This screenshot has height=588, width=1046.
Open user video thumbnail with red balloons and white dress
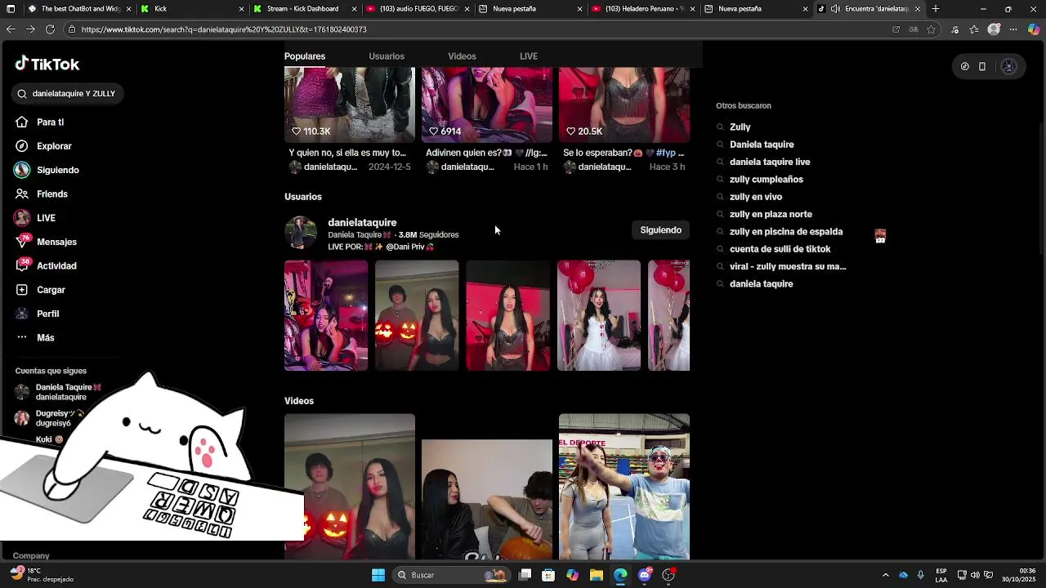[599, 315]
